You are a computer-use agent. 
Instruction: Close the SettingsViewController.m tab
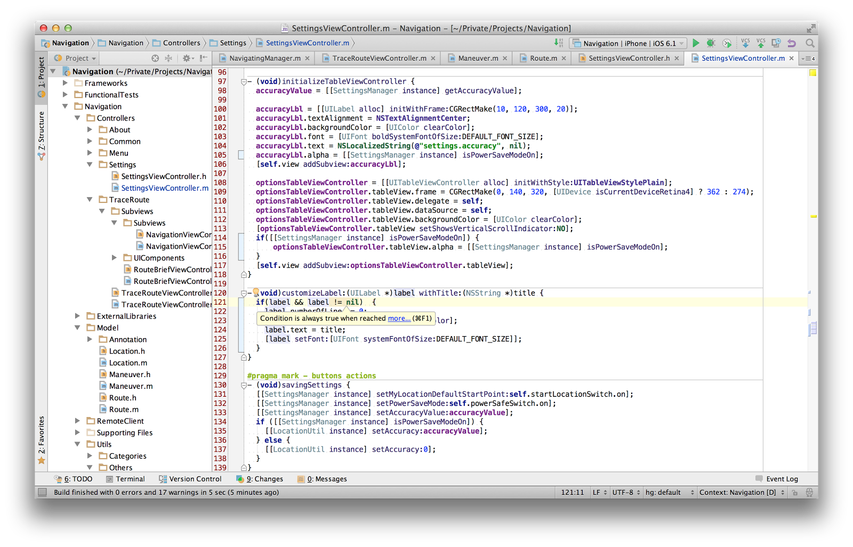click(792, 59)
